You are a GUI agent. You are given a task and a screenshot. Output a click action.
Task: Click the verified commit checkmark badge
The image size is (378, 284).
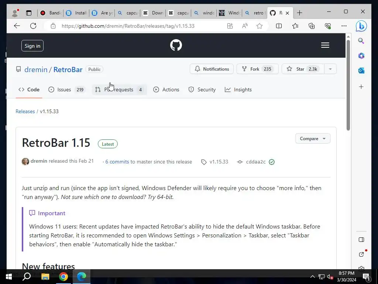tap(272, 162)
